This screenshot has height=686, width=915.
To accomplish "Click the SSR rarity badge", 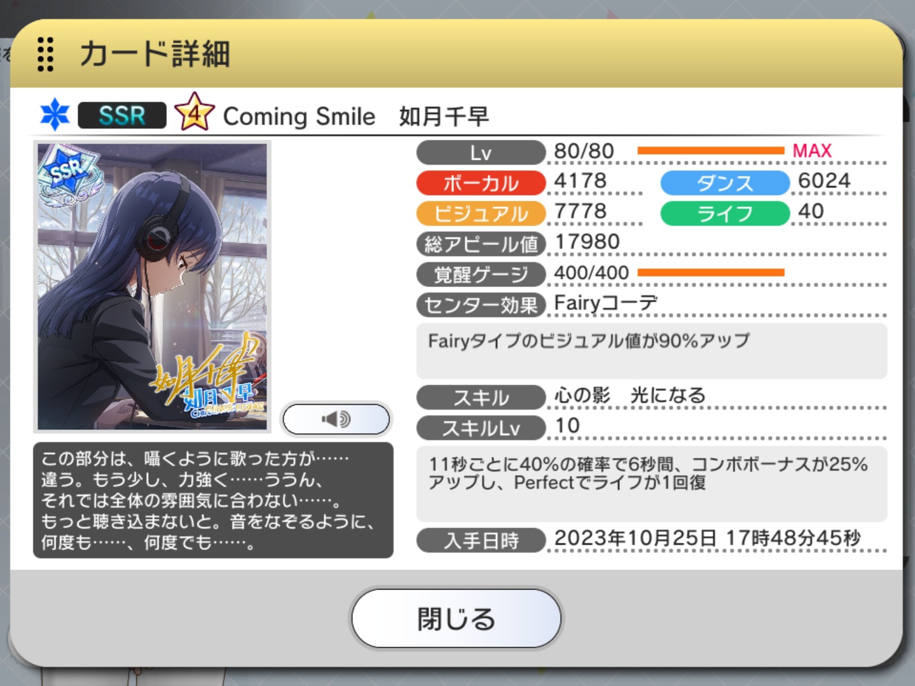I will pos(122,116).
